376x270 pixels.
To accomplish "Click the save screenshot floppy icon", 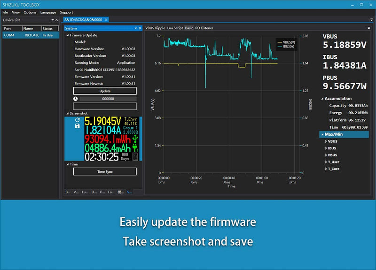I will 77,126.
